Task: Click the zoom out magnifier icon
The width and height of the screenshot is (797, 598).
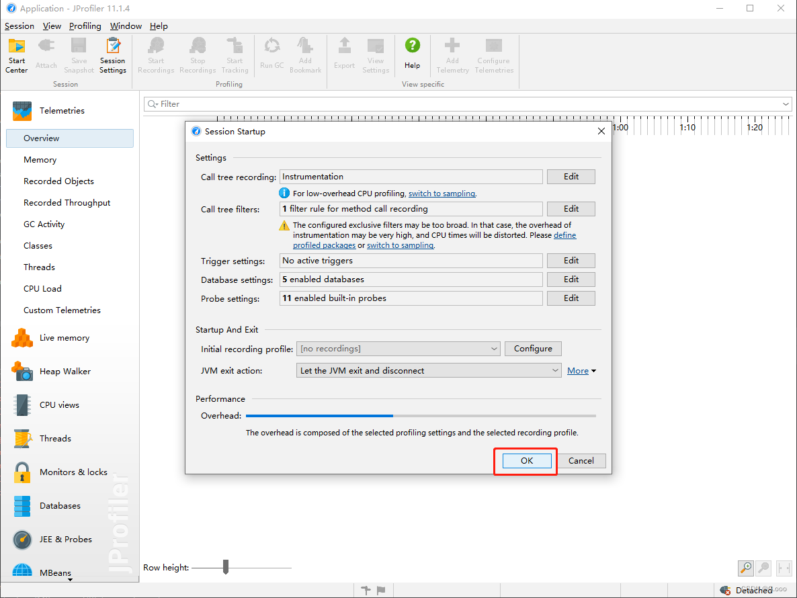Action: click(763, 568)
